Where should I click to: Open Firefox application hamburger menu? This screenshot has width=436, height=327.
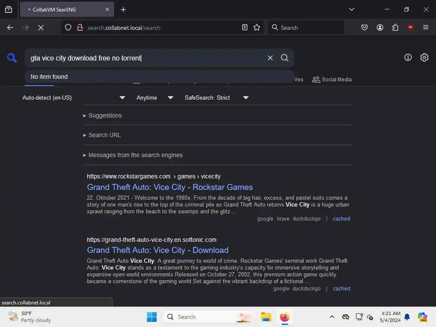(x=426, y=27)
